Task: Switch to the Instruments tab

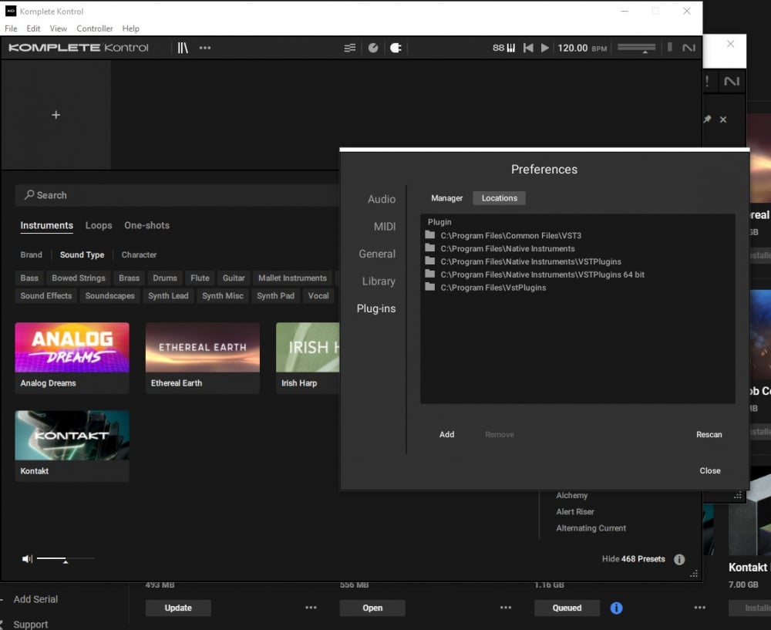Action: 47,225
